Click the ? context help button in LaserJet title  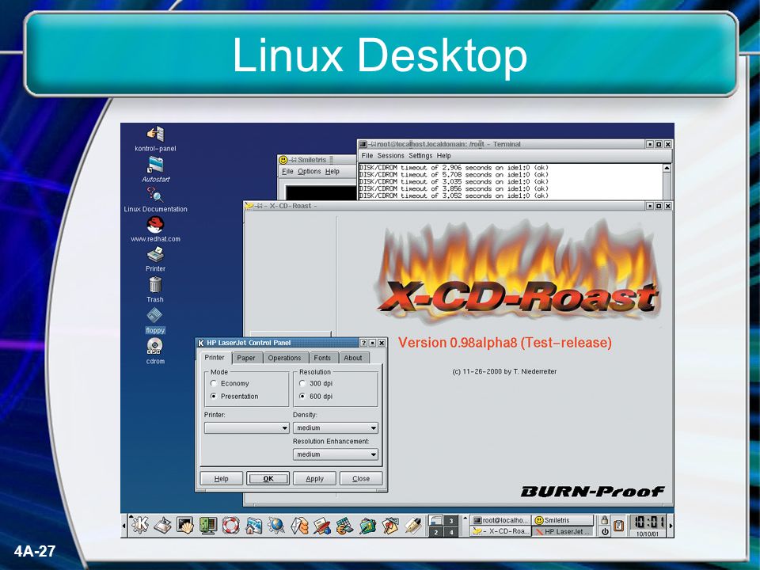coord(363,343)
